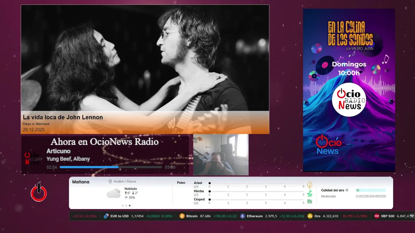This screenshot has height=233, width=415.
Task: Click the song progress bar
Action: tap(111, 167)
